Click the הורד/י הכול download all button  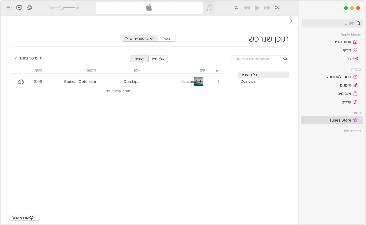tap(24, 218)
